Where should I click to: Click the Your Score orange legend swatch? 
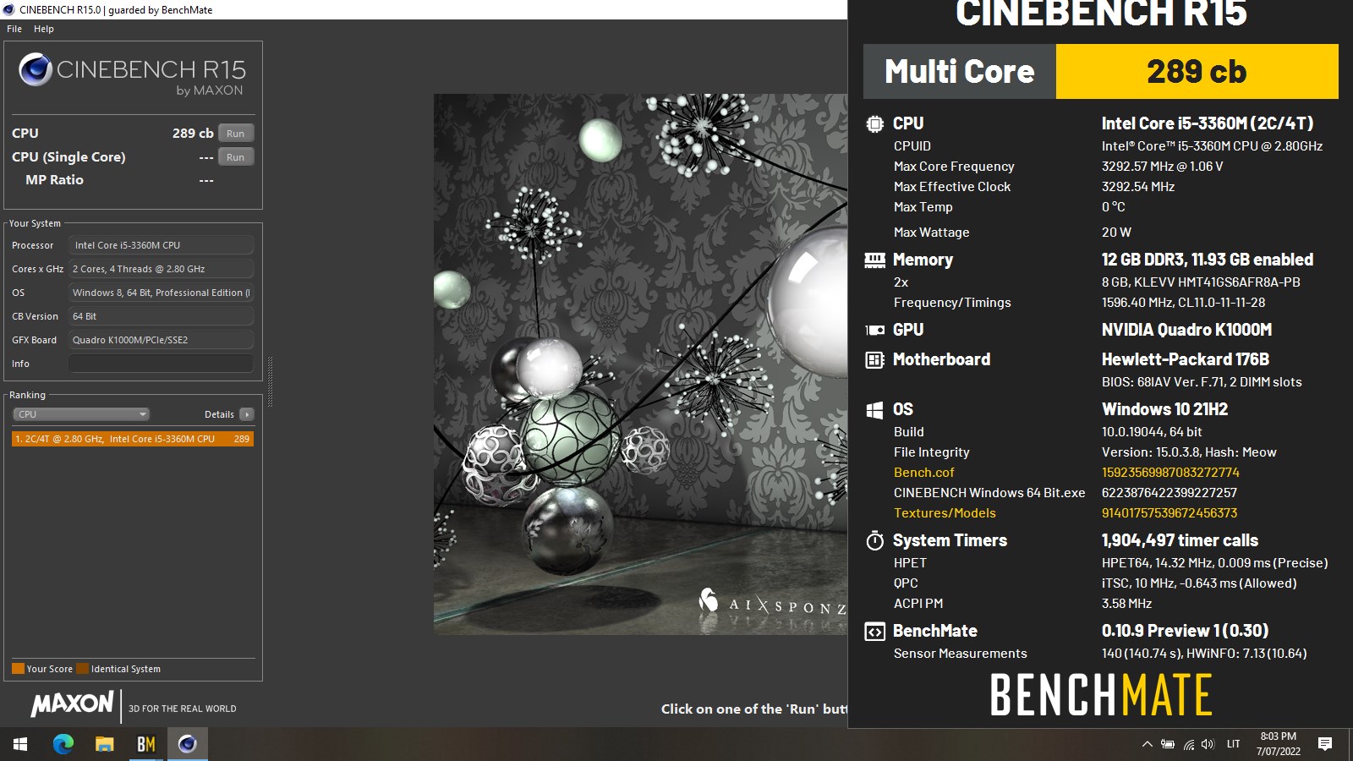click(x=18, y=669)
